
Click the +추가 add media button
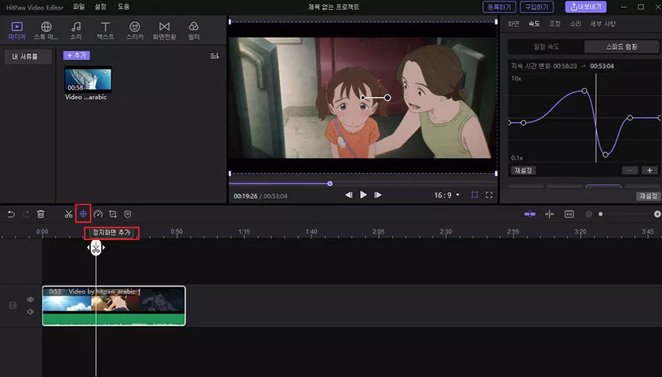77,55
